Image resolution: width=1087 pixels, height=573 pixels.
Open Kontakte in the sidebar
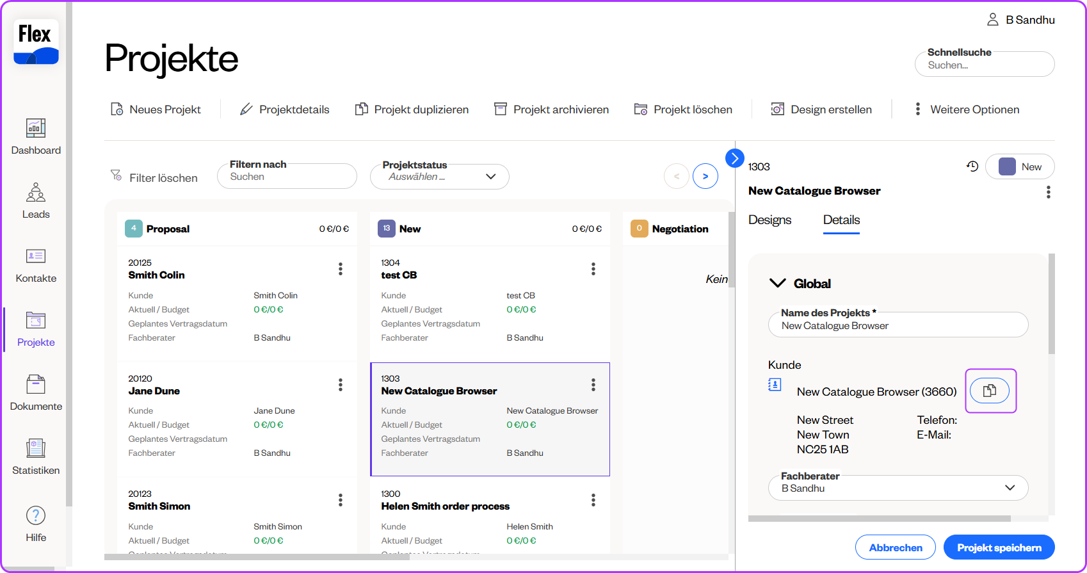36,264
